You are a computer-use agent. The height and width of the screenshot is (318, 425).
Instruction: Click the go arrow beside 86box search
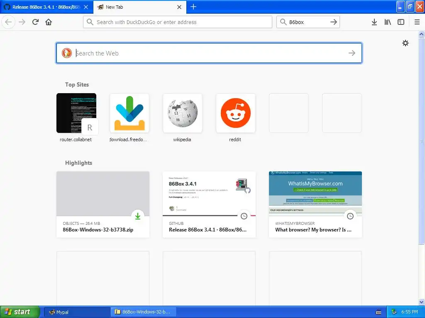click(334, 22)
